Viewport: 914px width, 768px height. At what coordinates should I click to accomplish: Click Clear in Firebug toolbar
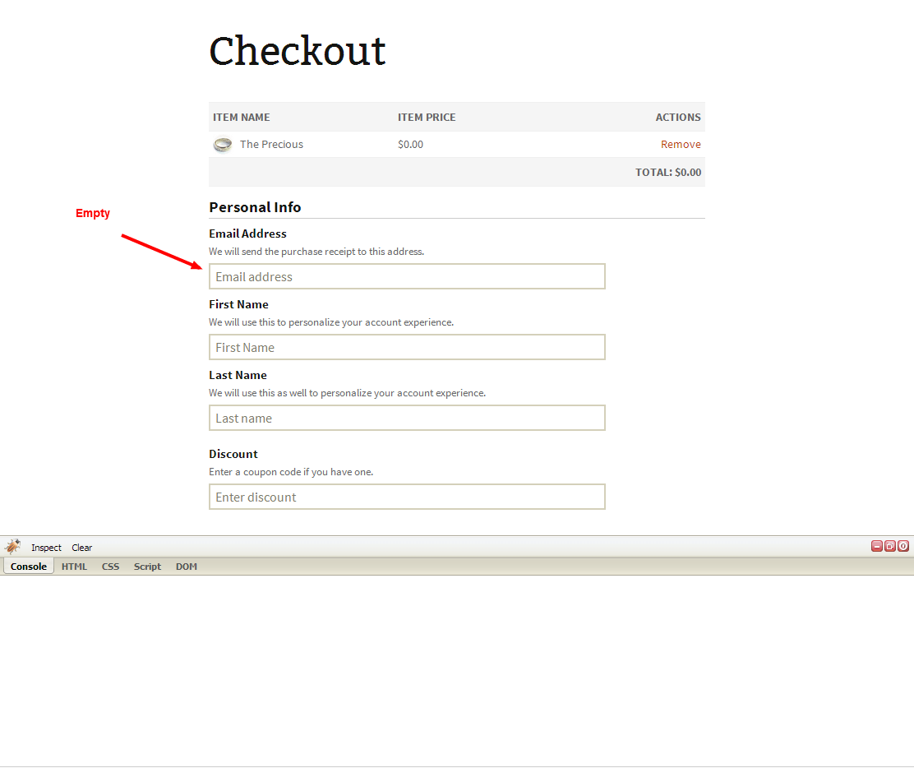(81, 548)
